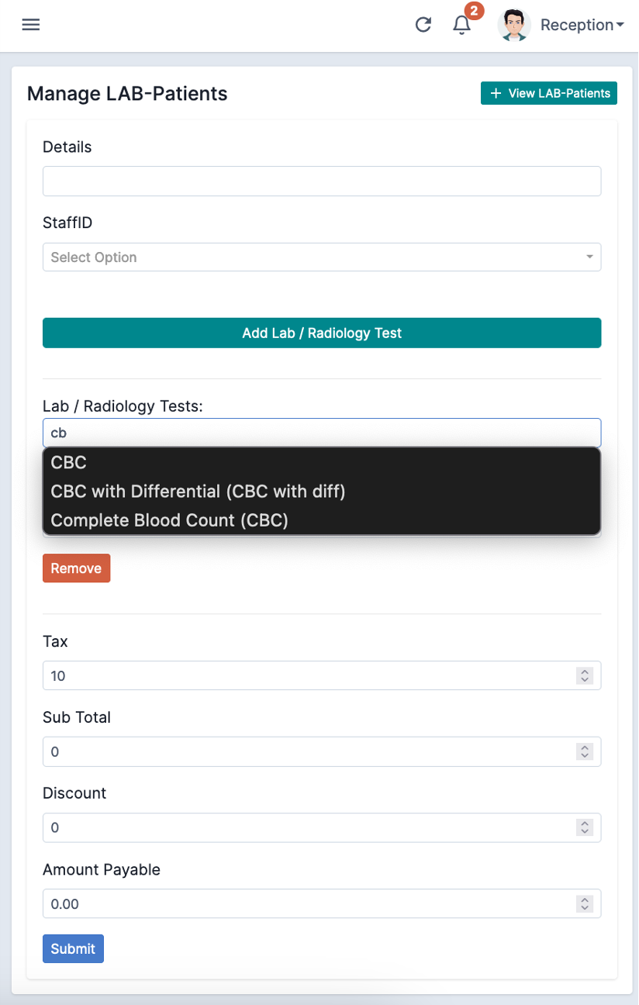Expand the Reception user dropdown

(582, 25)
